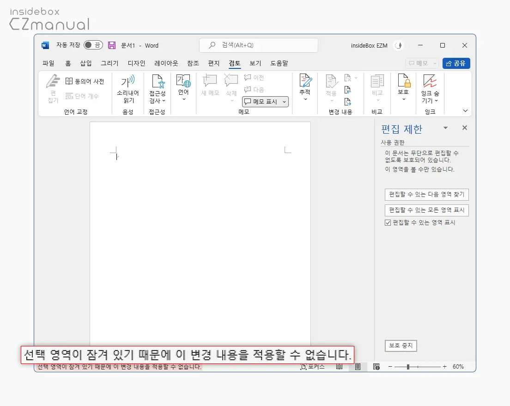Open the insideBox EZM account avatar
Viewport: 510px width, 406px height.
[x=399, y=45]
